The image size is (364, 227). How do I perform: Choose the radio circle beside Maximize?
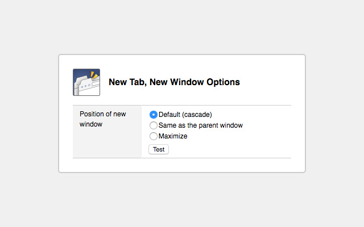(154, 136)
